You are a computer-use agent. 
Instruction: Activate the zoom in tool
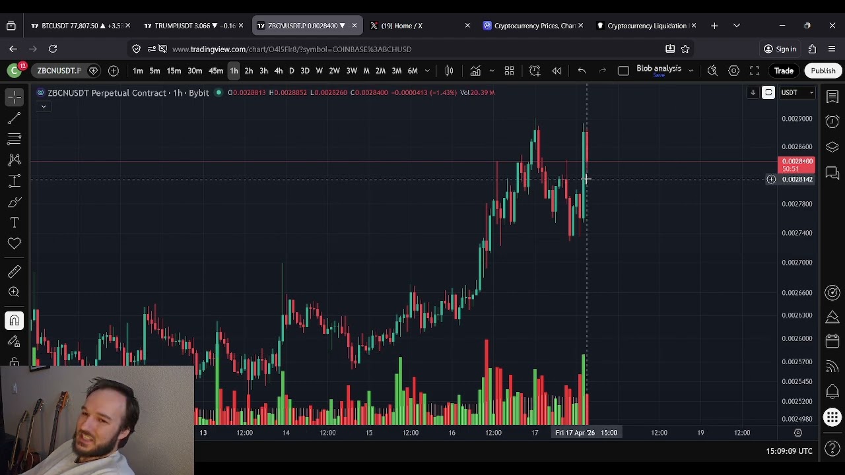14,292
